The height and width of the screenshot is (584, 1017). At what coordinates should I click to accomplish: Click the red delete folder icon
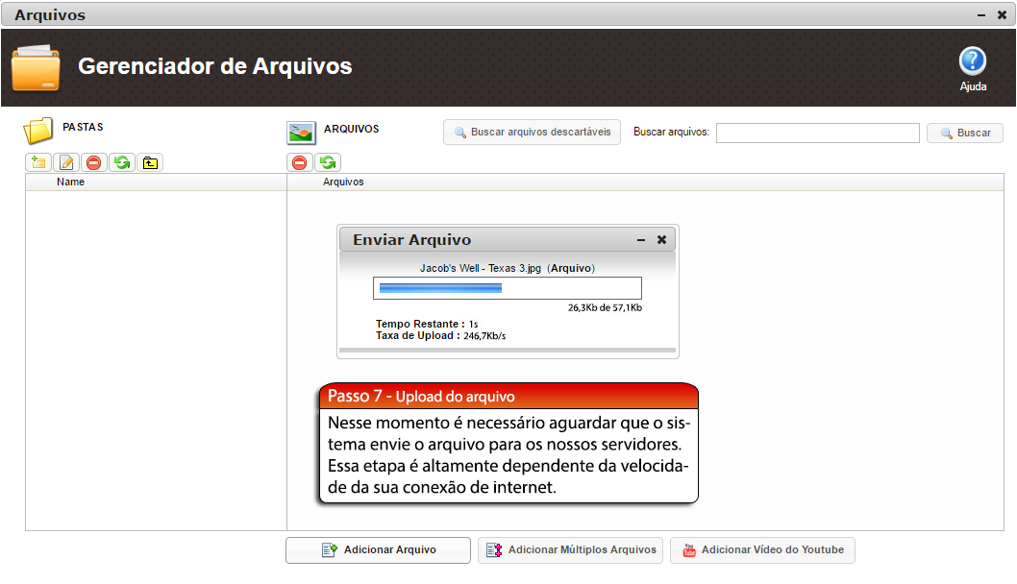click(x=94, y=162)
